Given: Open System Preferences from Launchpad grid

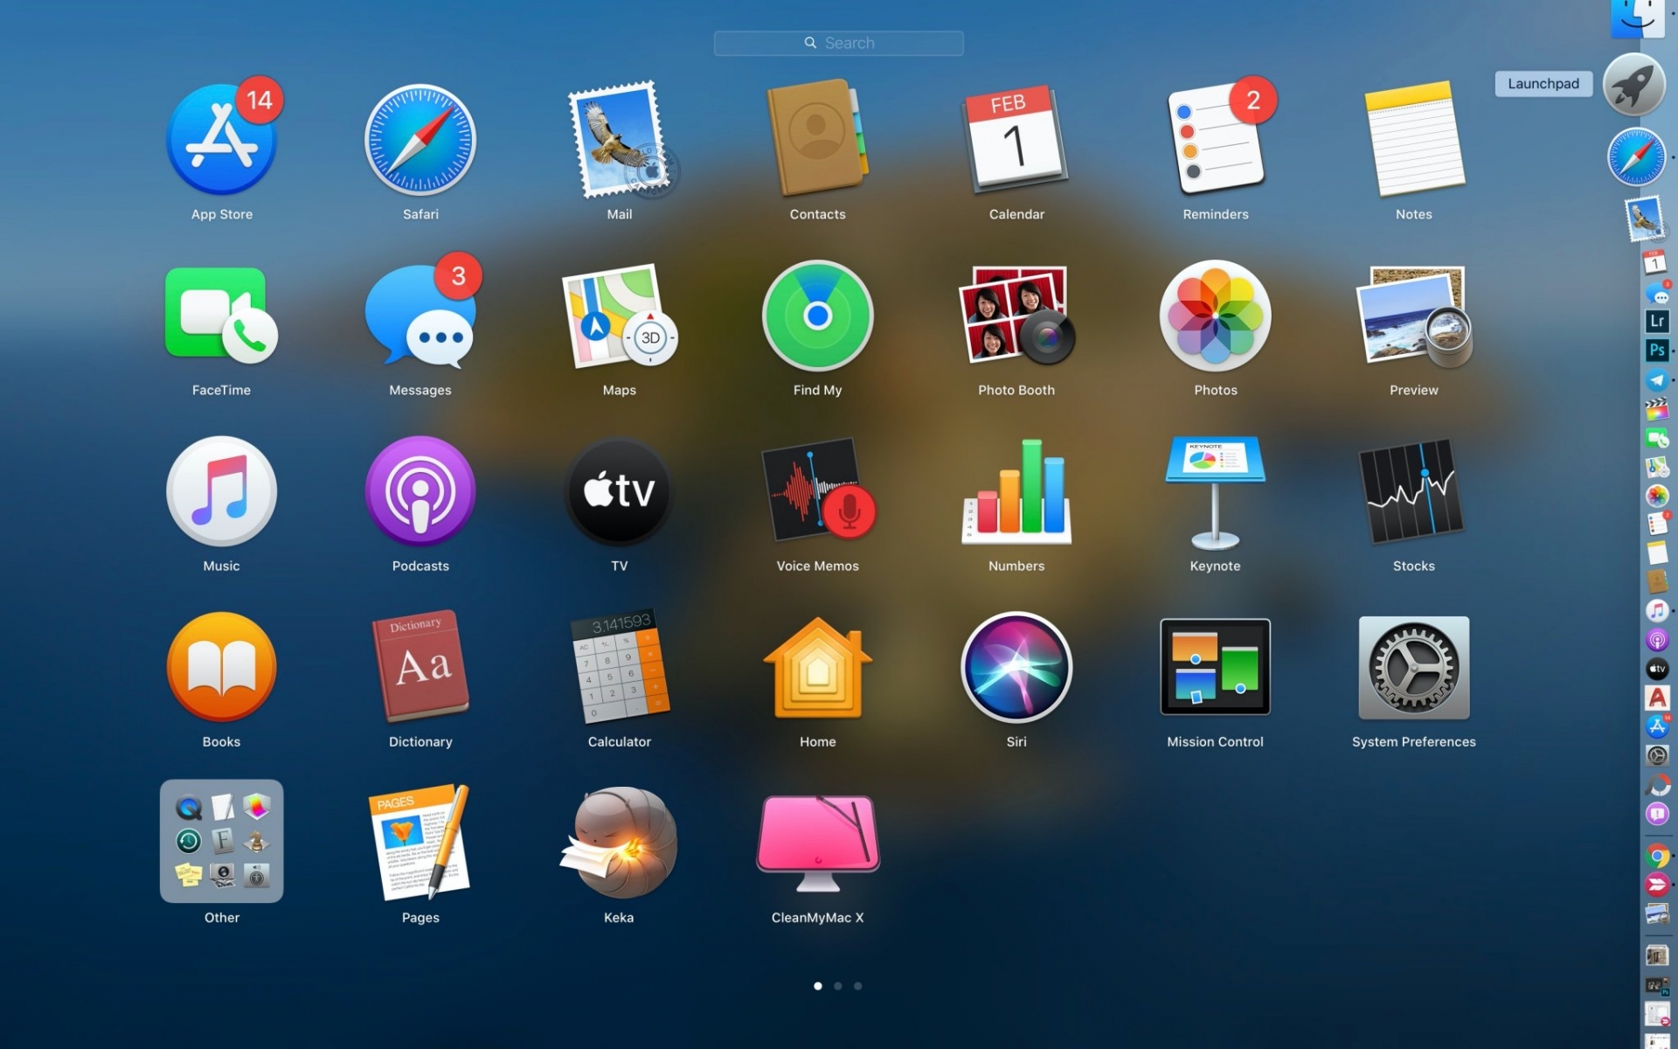Looking at the screenshot, I should [1414, 667].
